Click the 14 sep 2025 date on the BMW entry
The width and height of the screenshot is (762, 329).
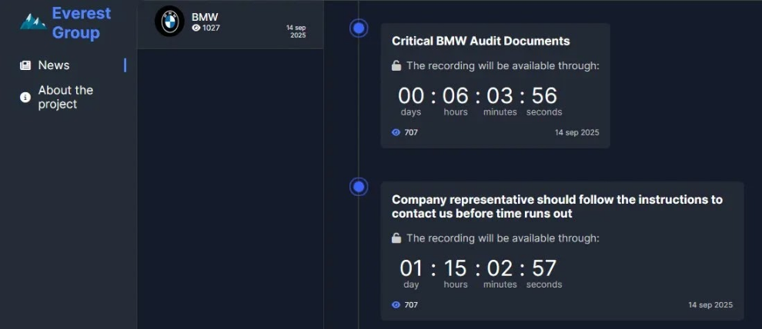pos(296,32)
